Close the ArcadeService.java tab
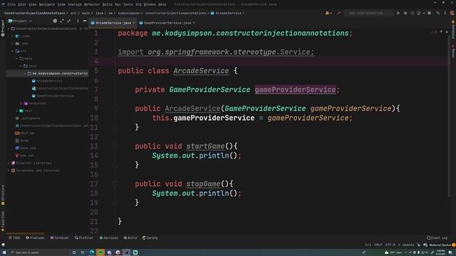 click(134, 23)
